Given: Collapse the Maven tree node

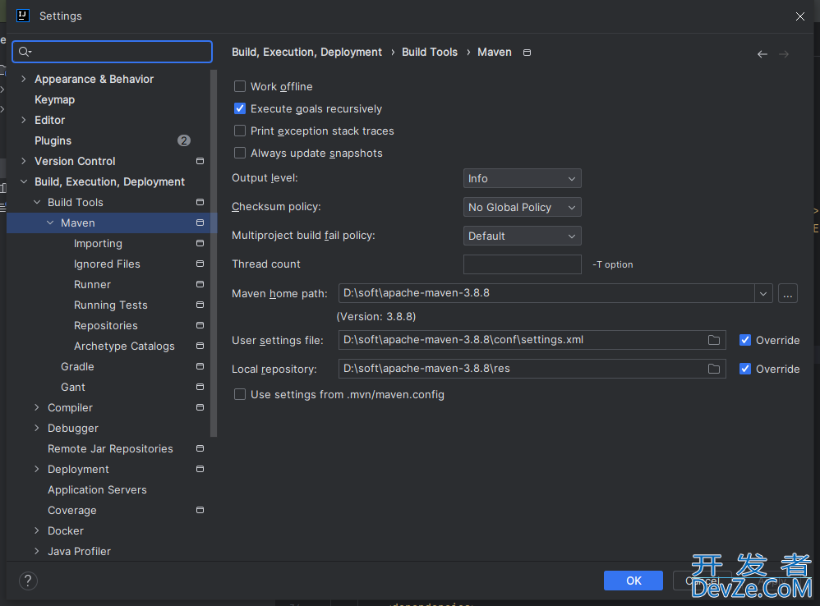Looking at the screenshot, I should coord(50,223).
